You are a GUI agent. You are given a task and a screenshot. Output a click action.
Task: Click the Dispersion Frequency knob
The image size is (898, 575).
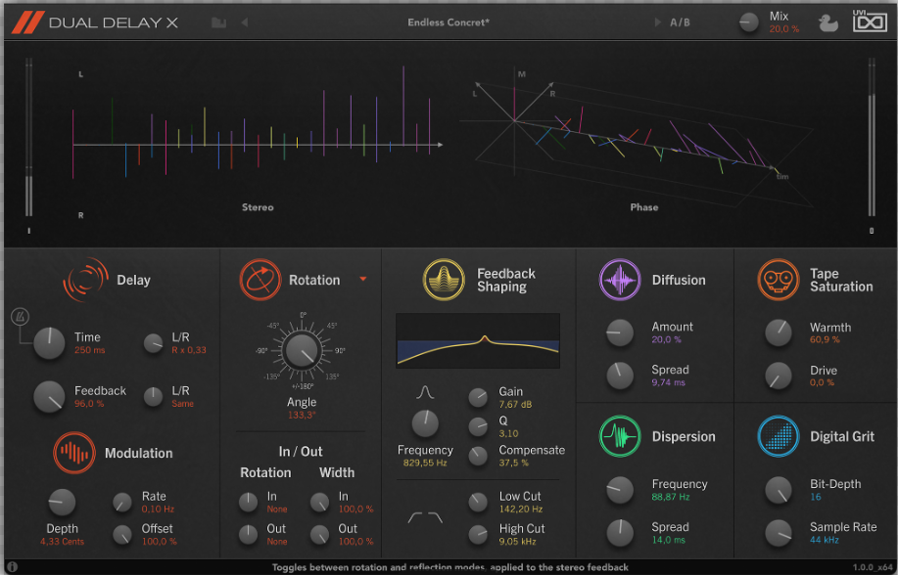[x=620, y=490]
